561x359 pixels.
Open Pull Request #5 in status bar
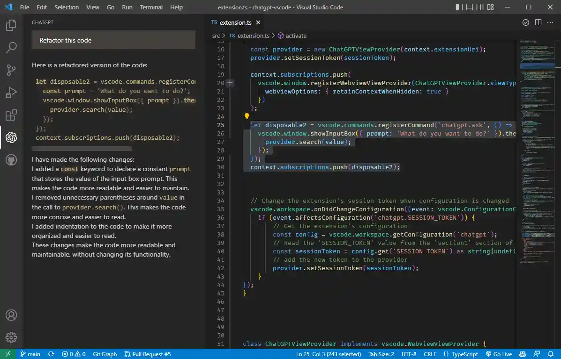148,354
